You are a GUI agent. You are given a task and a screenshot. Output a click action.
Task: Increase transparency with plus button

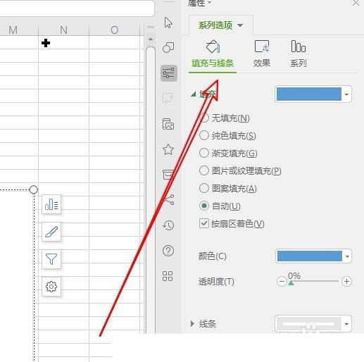(x=346, y=281)
